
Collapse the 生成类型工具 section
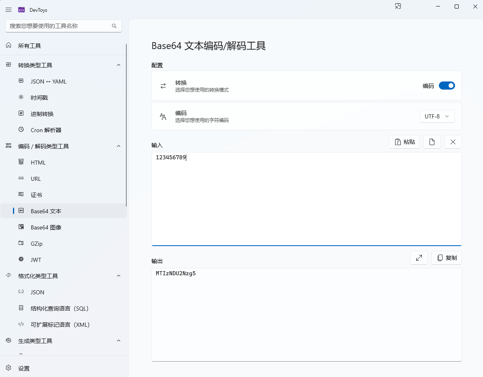[119, 341]
